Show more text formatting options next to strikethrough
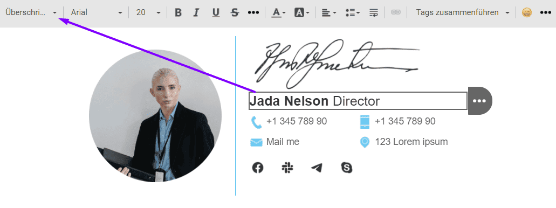 point(253,13)
